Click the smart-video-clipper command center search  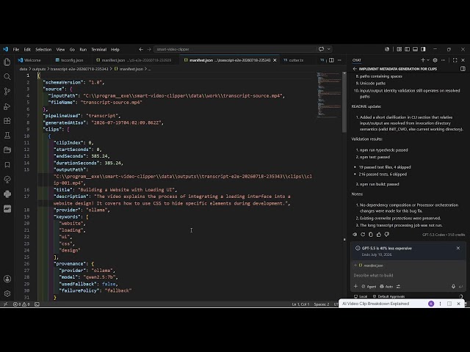coord(236,49)
